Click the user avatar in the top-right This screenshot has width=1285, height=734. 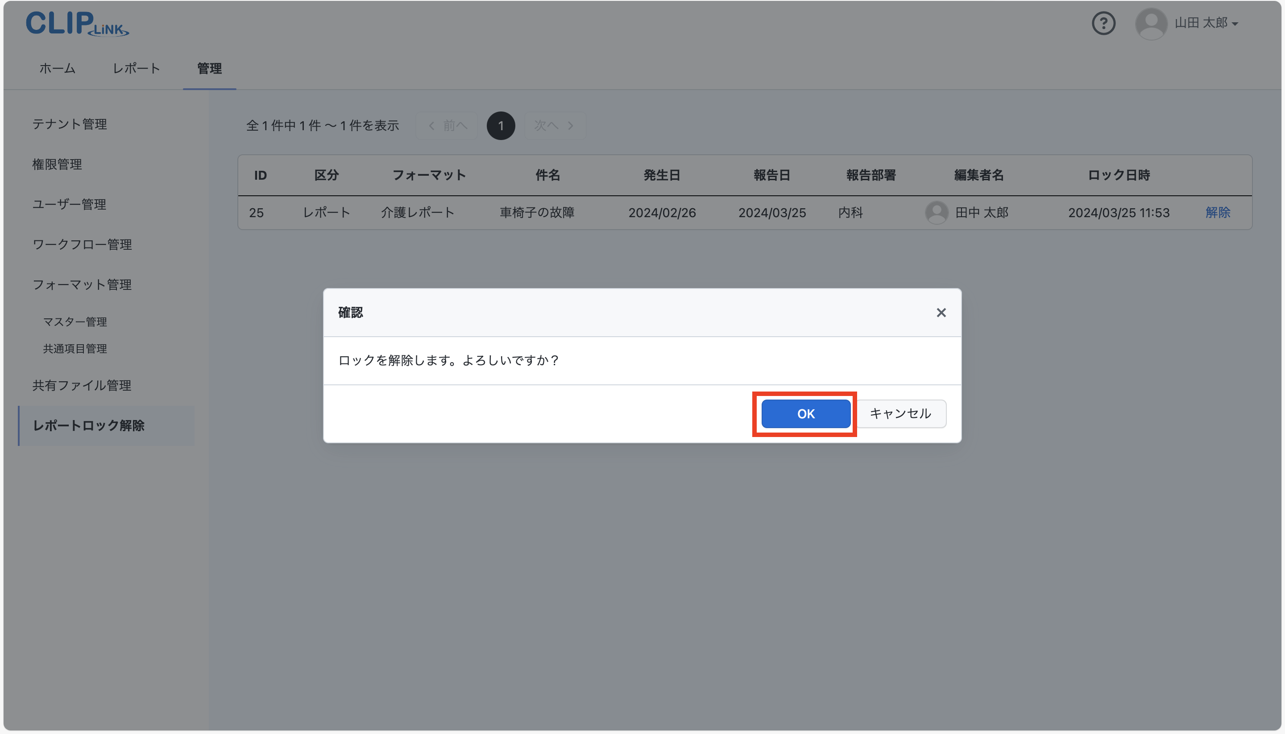point(1151,23)
